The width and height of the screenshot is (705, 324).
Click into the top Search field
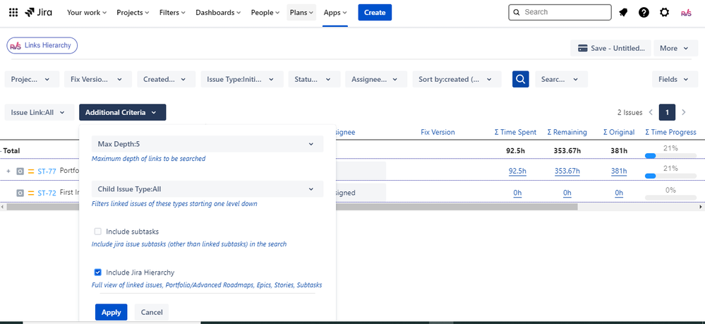pyautogui.click(x=560, y=12)
